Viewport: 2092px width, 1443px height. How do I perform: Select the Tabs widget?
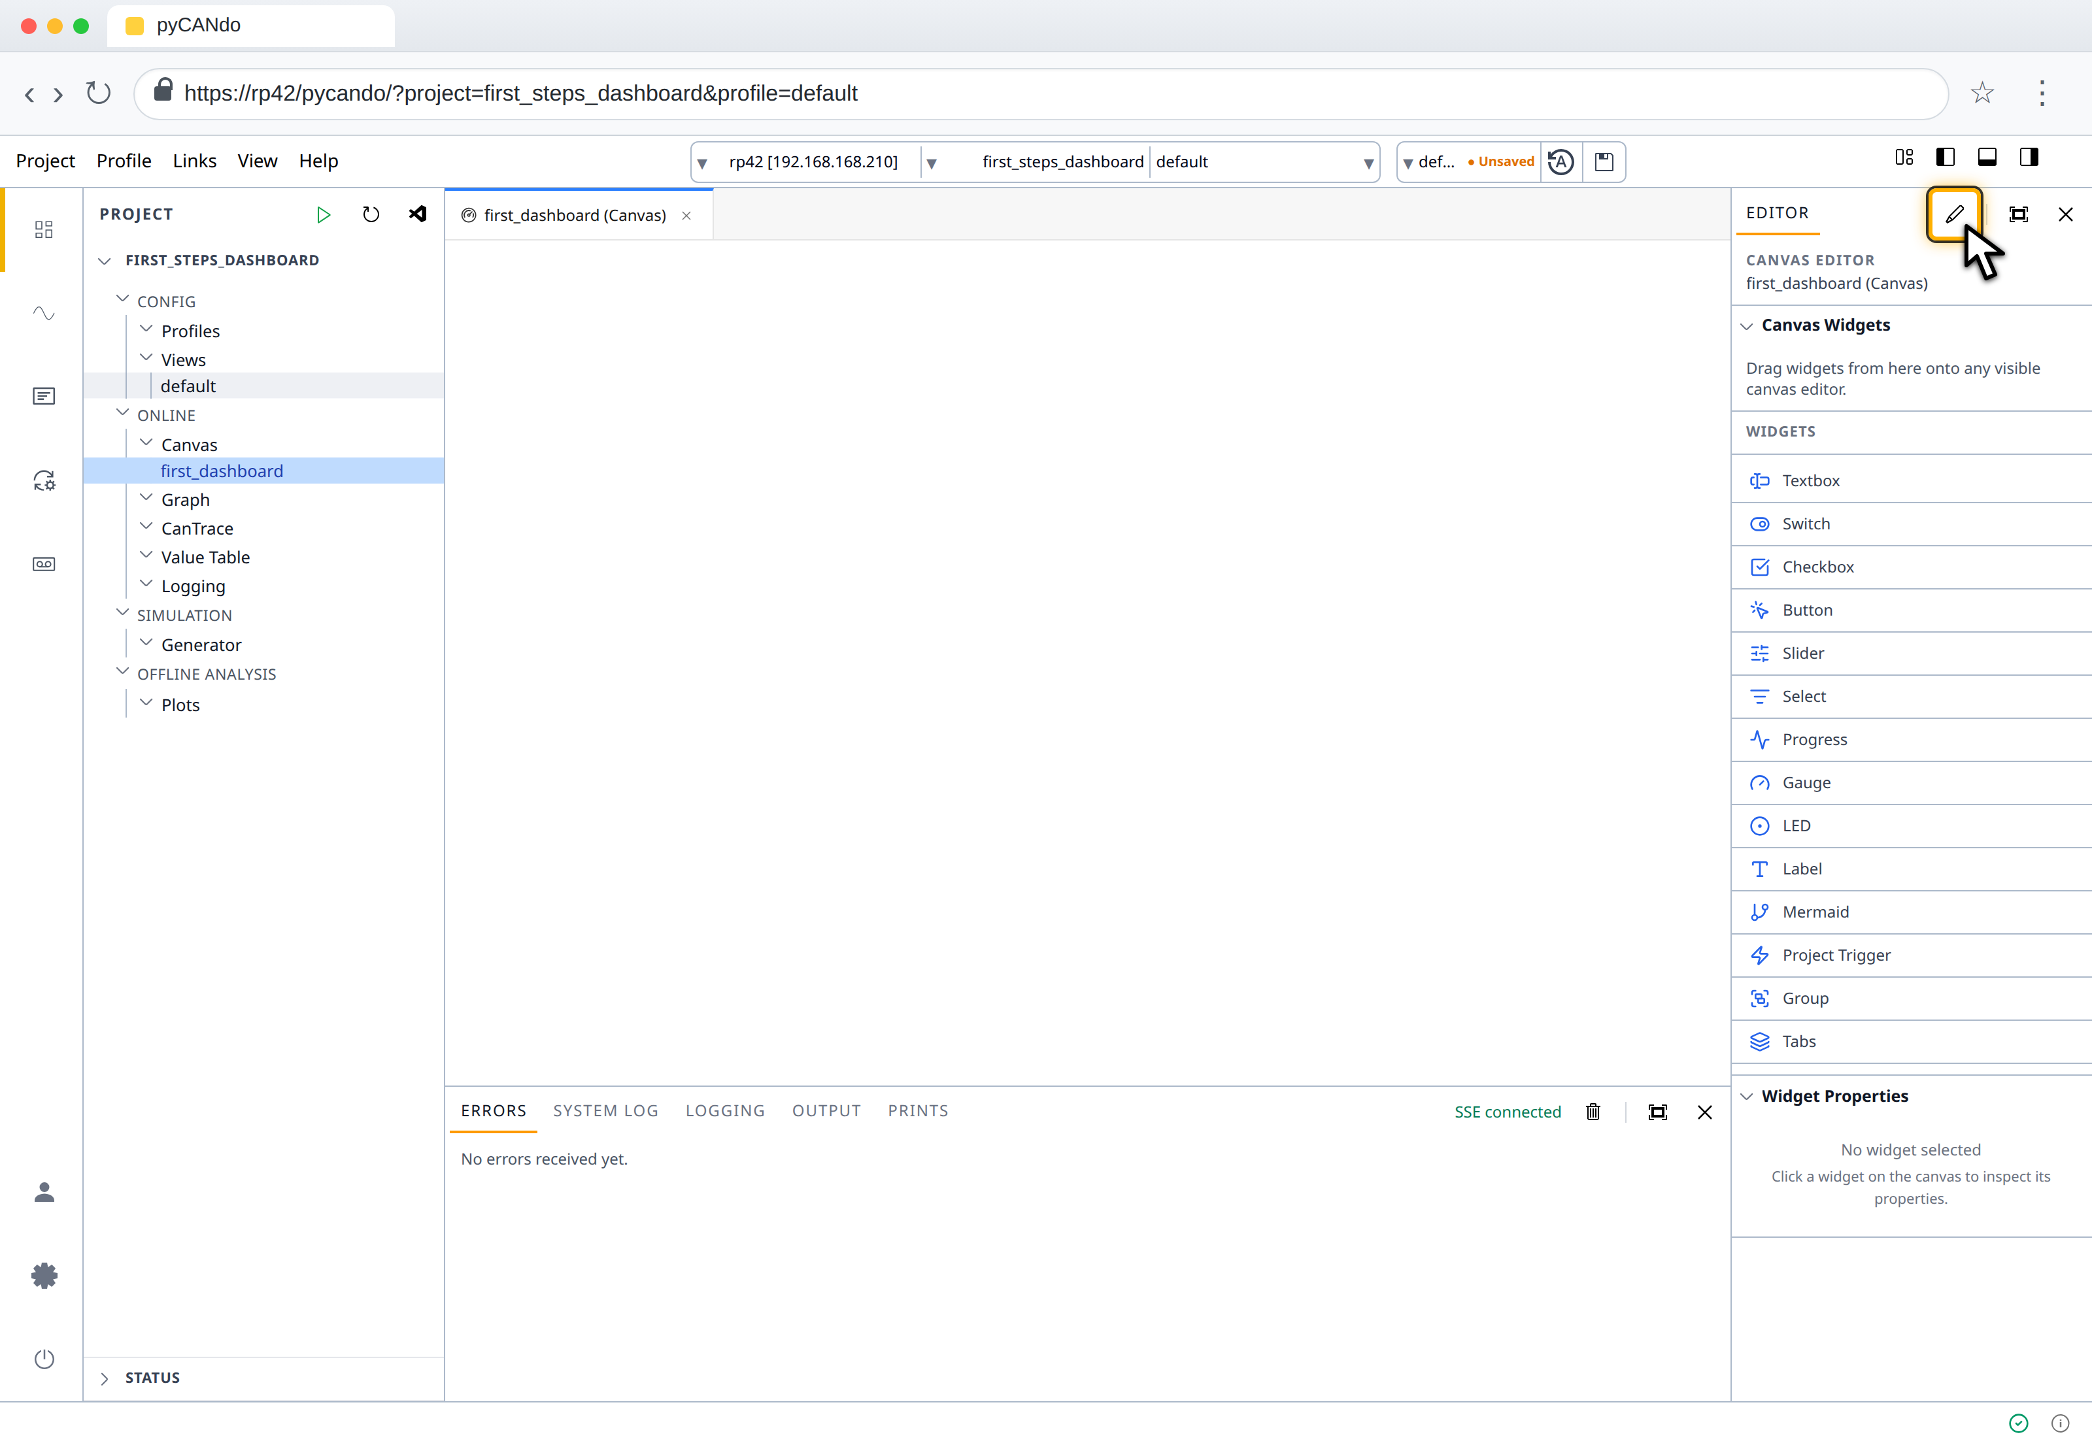point(1911,1042)
